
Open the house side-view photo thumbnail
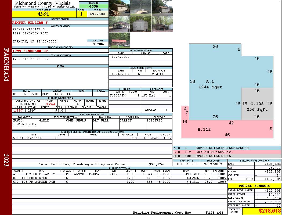(162, 8)
